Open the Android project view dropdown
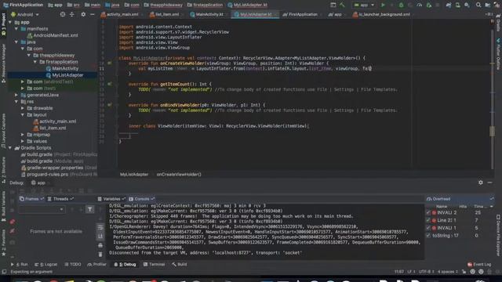 [x=24, y=14]
